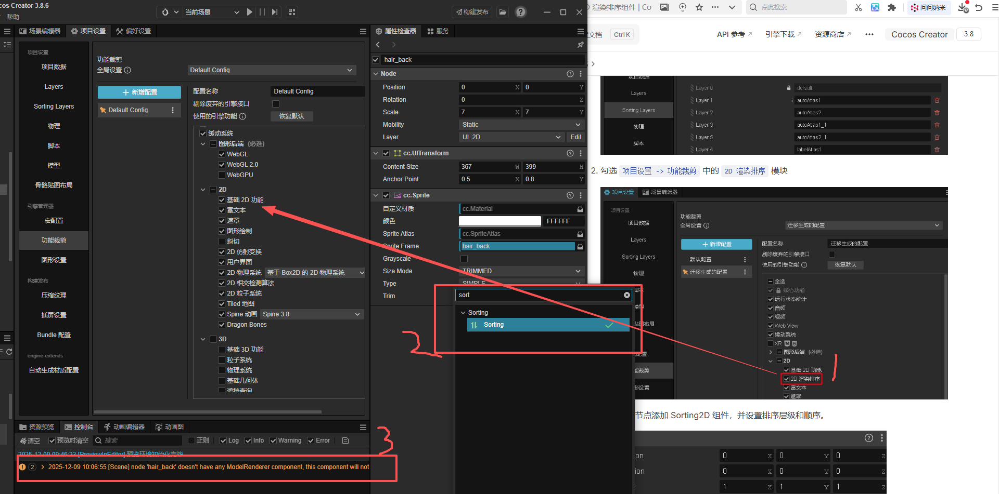Click the white 颜色 color swatch
Viewport: 999px width, 494px height.
[500, 221]
